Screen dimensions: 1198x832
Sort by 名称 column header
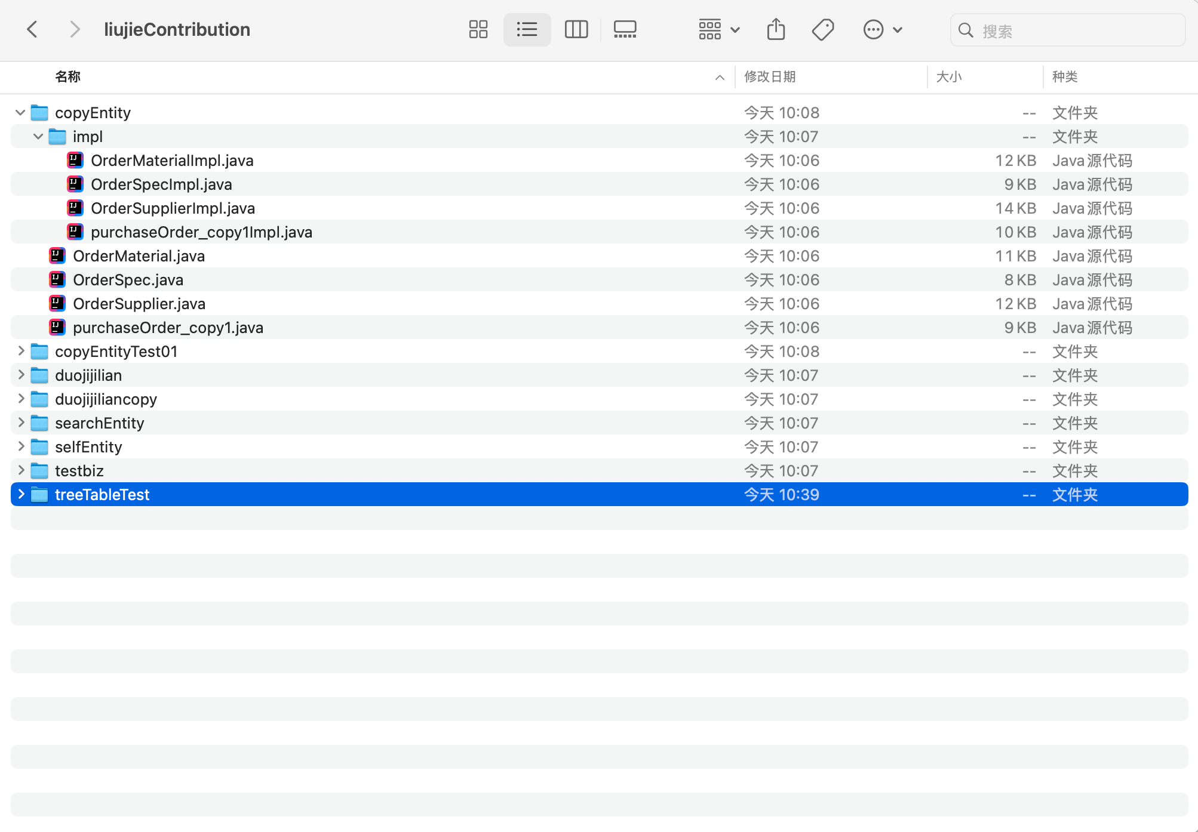pos(67,77)
